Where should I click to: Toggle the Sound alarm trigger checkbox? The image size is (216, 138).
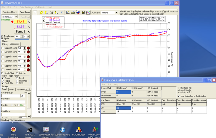2,78
